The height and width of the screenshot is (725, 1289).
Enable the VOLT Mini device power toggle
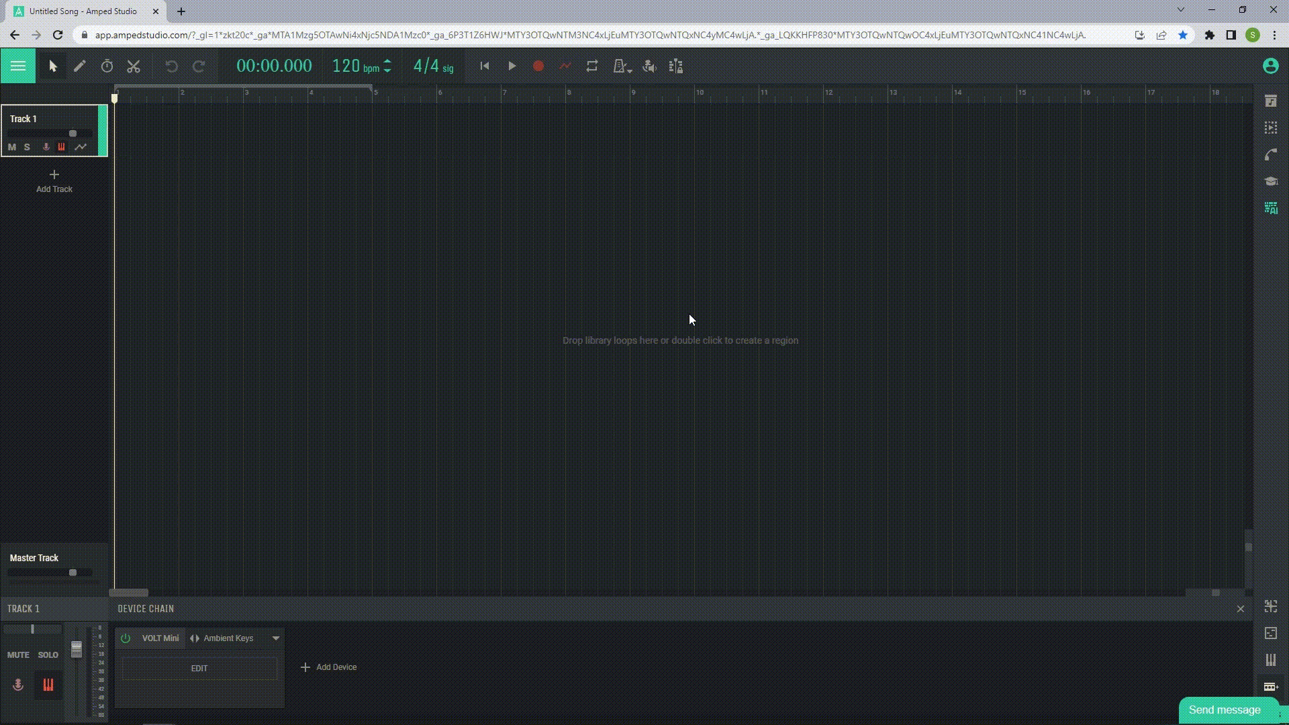126,638
